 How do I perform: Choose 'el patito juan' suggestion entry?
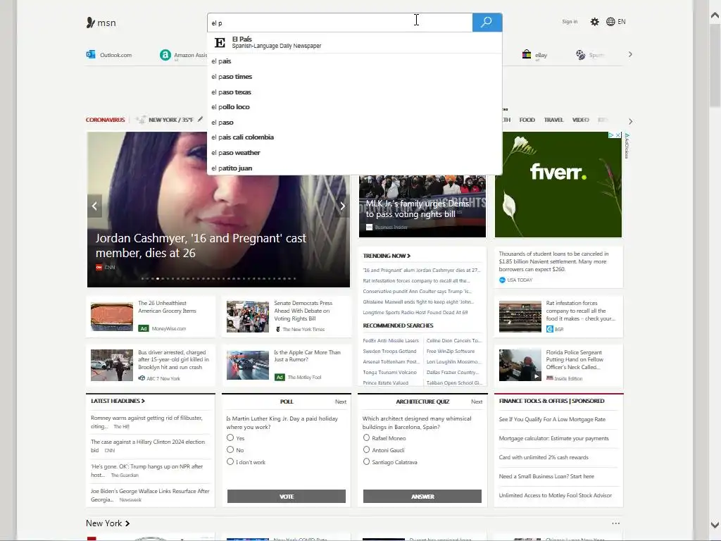[x=355, y=168]
